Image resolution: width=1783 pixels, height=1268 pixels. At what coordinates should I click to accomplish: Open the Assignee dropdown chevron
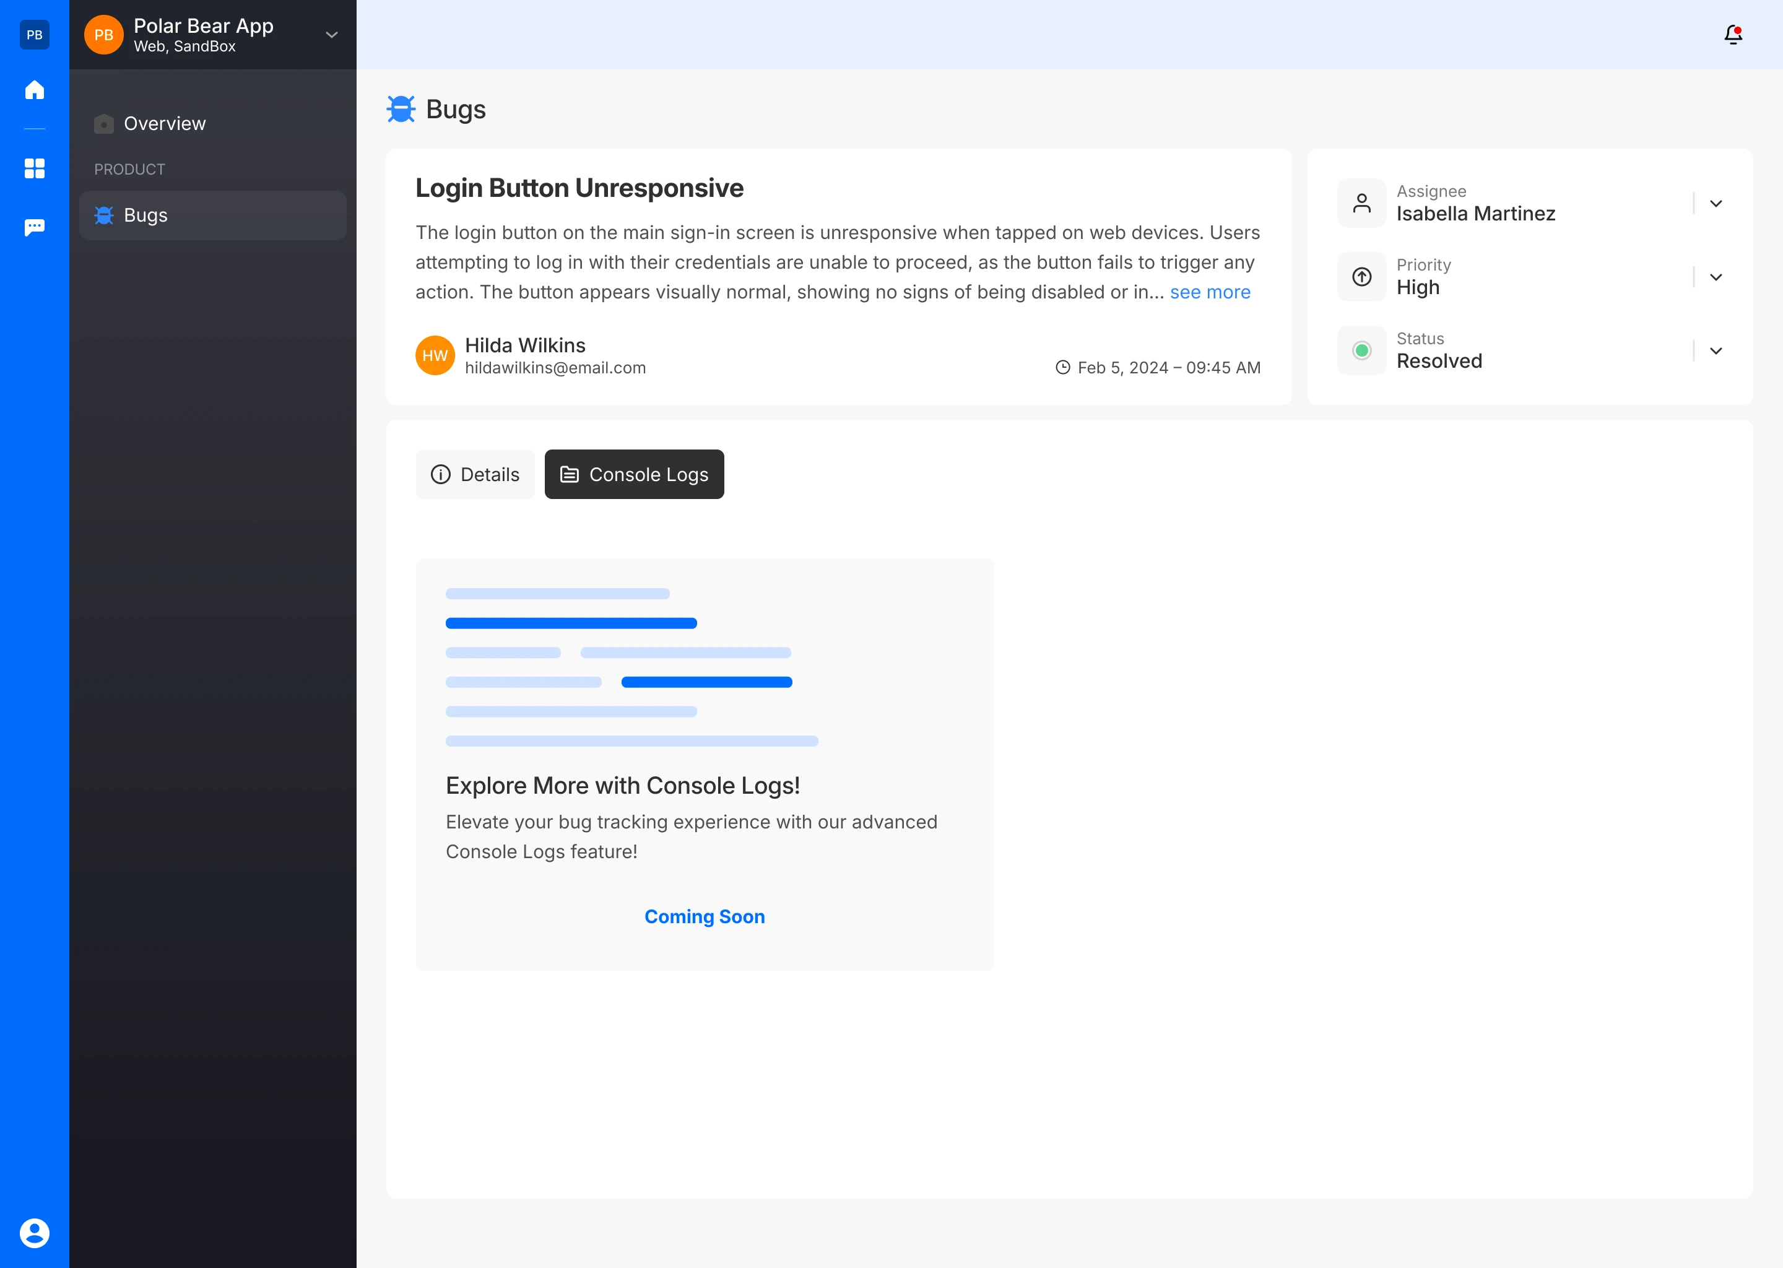(x=1715, y=203)
